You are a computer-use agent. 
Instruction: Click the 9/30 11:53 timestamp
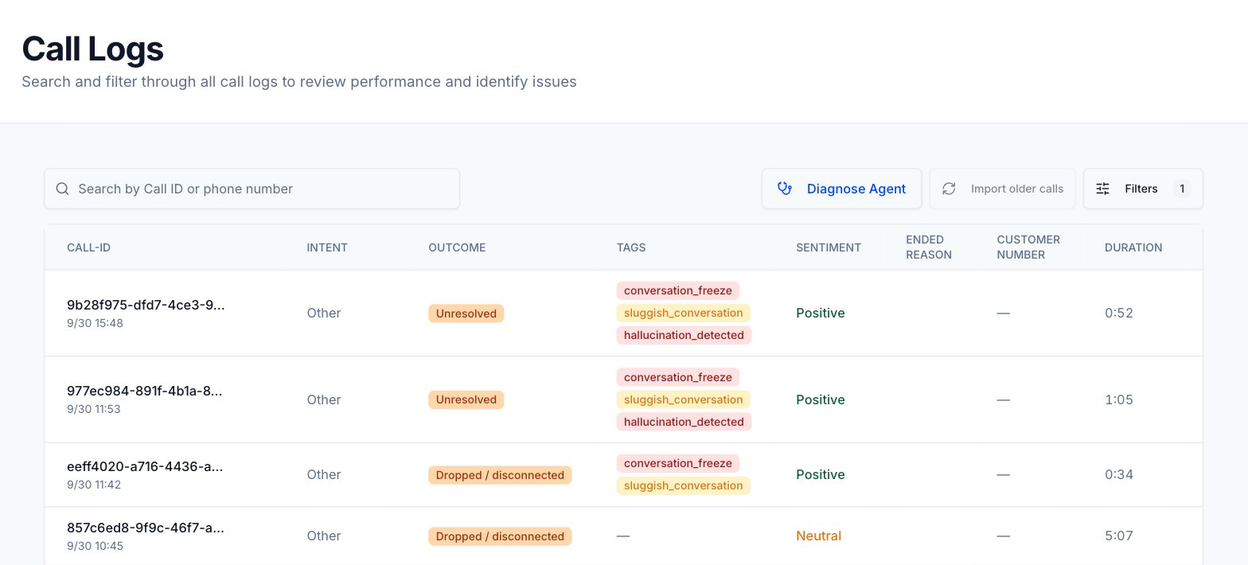pyautogui.click(x=94, y=409)
